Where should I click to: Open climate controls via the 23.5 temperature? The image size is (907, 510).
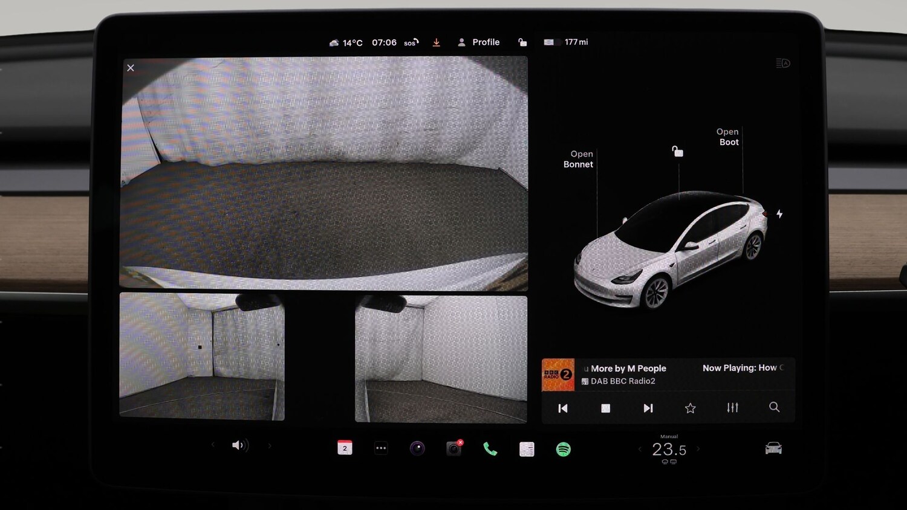pos(669,448)
